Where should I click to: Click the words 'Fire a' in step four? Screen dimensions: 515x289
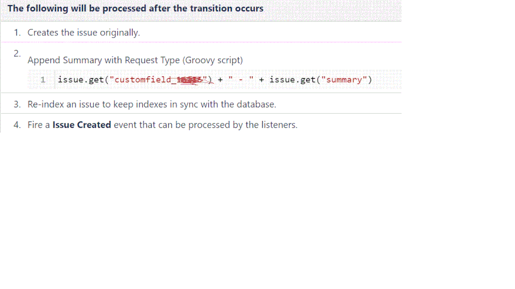pos(39,125)
